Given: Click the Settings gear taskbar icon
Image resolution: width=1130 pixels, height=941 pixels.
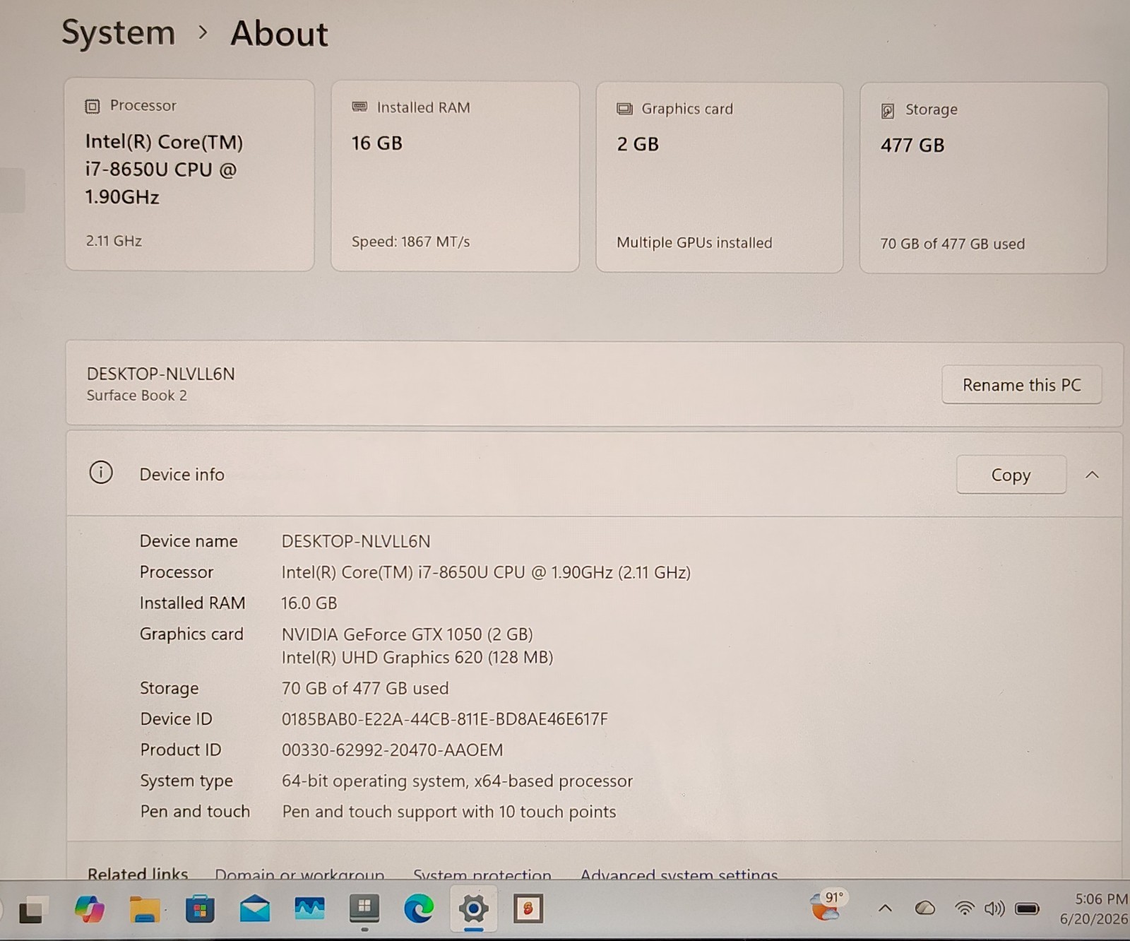Looking at the screenshot, I should pyautogui.click(x=473, y=909).
